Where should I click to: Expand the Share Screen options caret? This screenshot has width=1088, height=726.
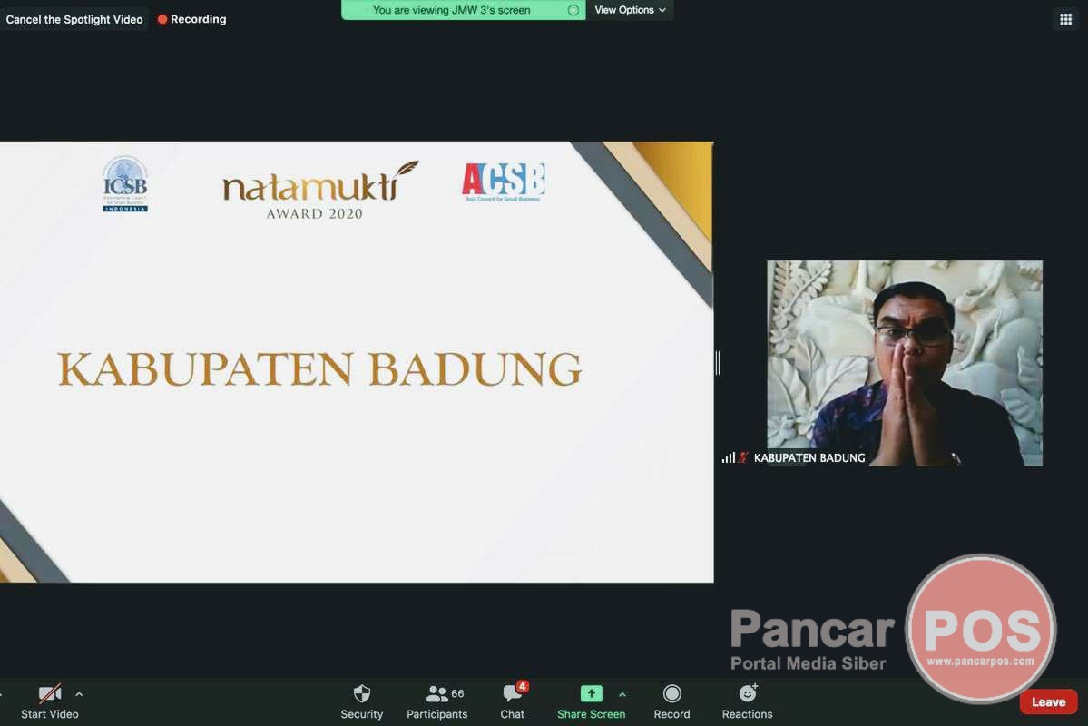pyautogui.click(x=622, y=694)
